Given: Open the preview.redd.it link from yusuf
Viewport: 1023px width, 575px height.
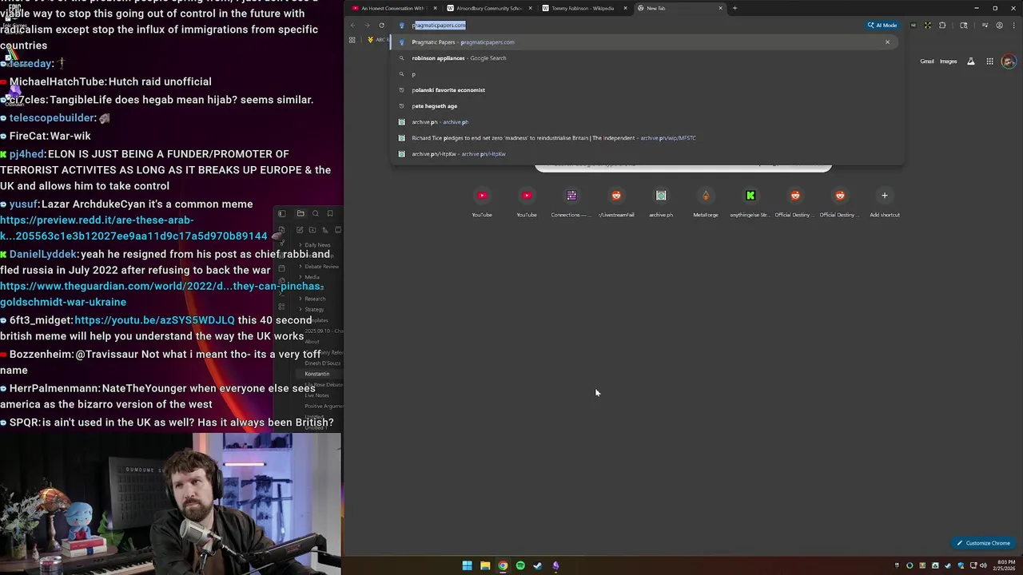Looking at the screenshot, I should pyautogui.click(x=133, y=228).
